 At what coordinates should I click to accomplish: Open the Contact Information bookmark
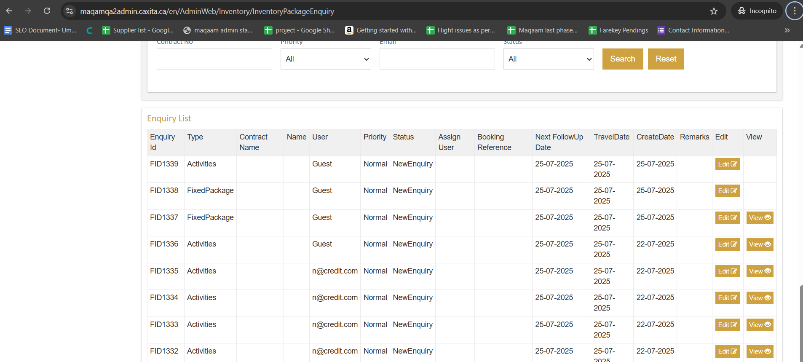[693, 30]
